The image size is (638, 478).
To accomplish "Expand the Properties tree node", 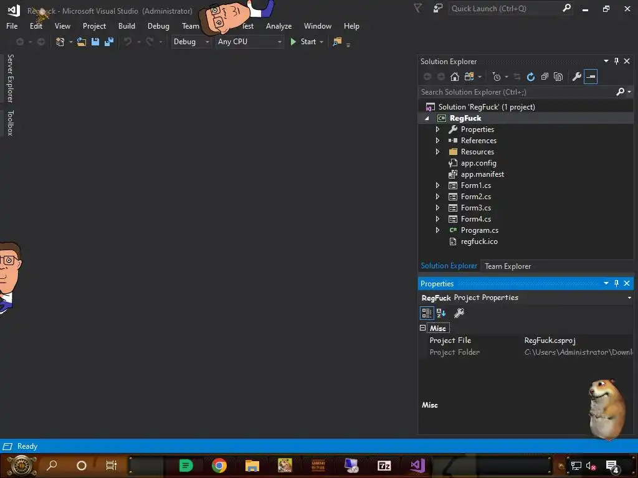I will pyautogui.click(x=438, y=129).
